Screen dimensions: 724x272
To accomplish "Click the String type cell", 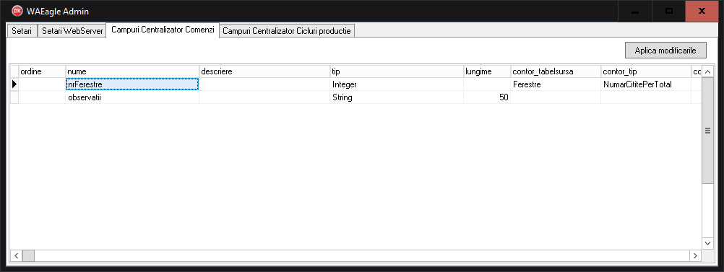I will (x=397, y=97).
